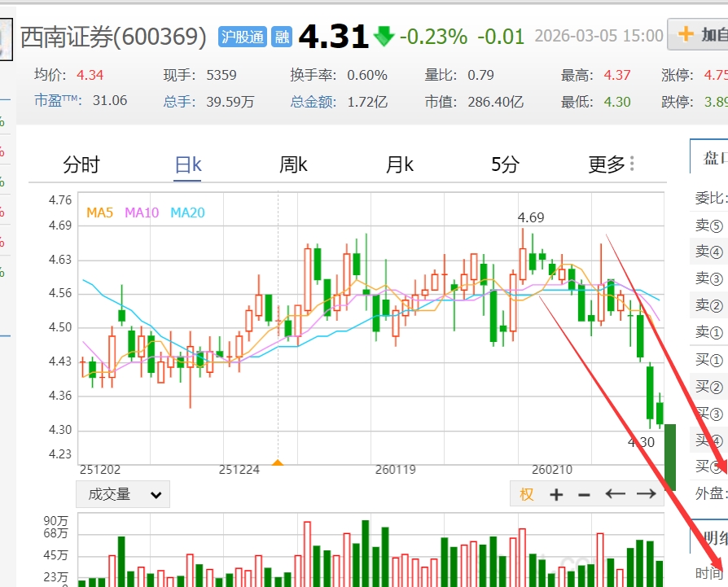Image resolution: width=728 pixels, height=587 pixels.
Task: Click the orange triangle date marker on chart axis
Action: click(x=278, y=462)
